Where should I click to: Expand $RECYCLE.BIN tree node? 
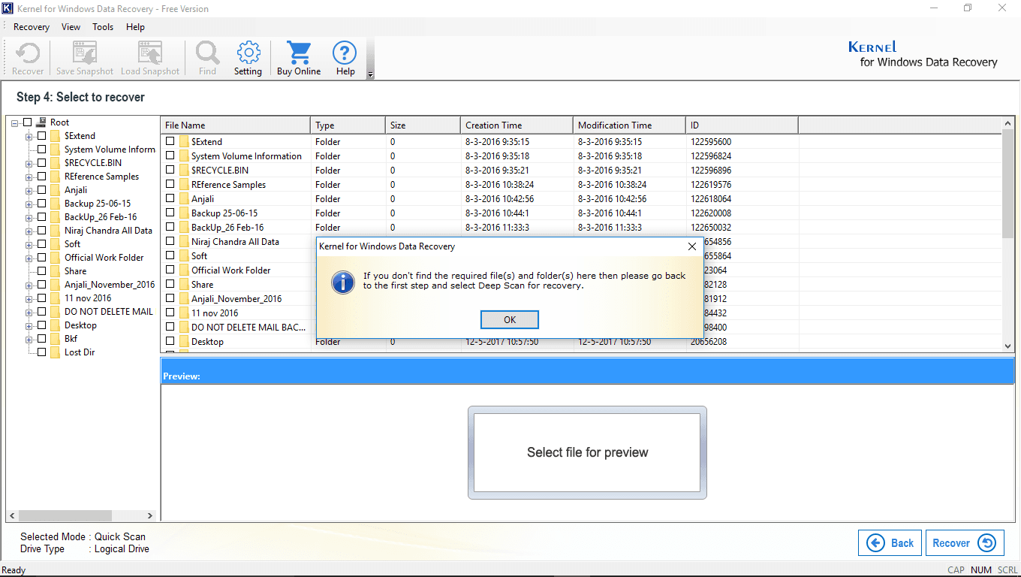[29, 163]
